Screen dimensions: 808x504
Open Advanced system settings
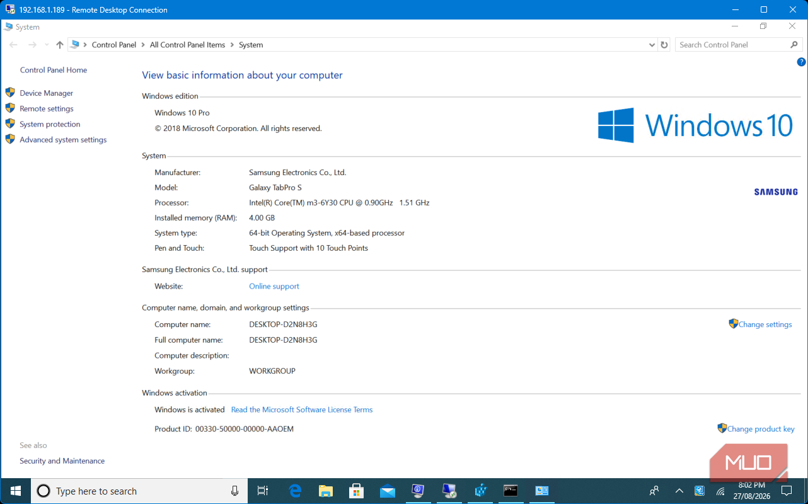[63, 140]
